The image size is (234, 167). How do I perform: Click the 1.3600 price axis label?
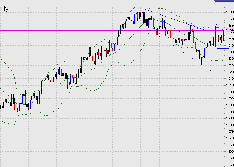coord(230,19)
